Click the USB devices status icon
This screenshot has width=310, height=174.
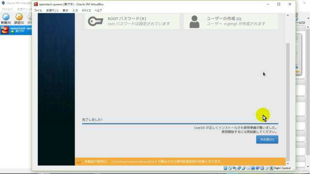tap(244, 168)
